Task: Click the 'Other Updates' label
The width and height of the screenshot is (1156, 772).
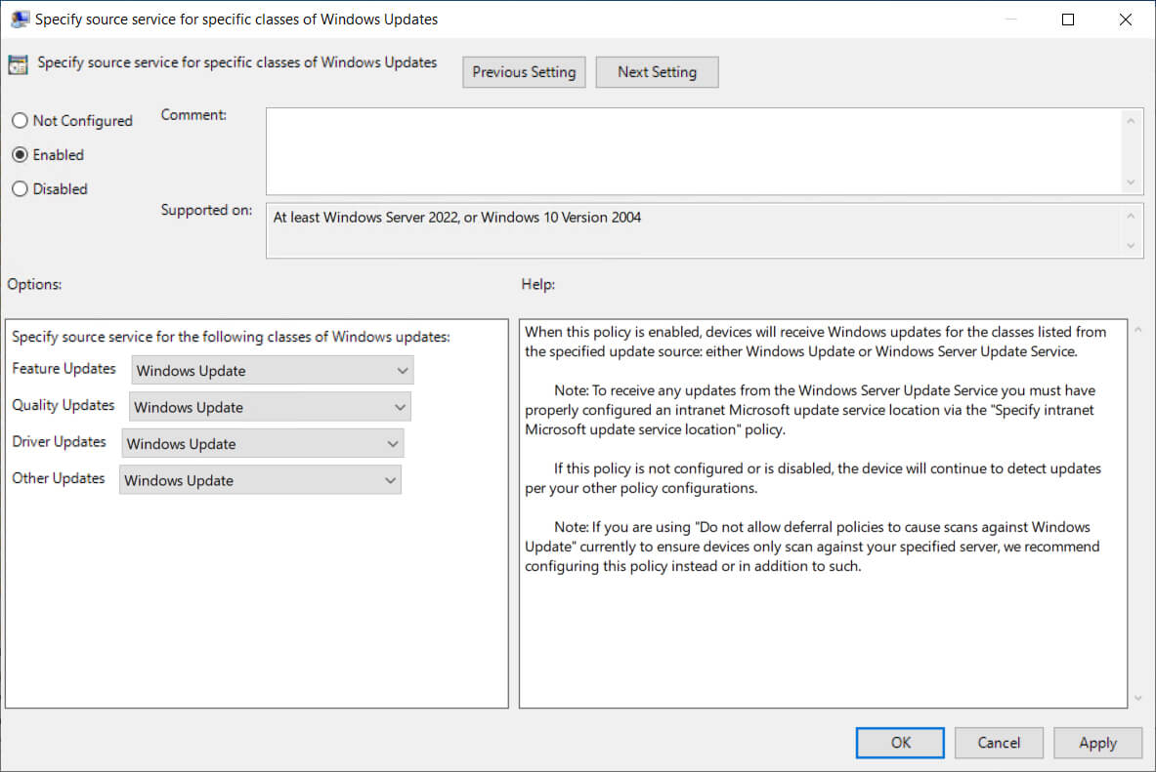Action: coord(59,478)
